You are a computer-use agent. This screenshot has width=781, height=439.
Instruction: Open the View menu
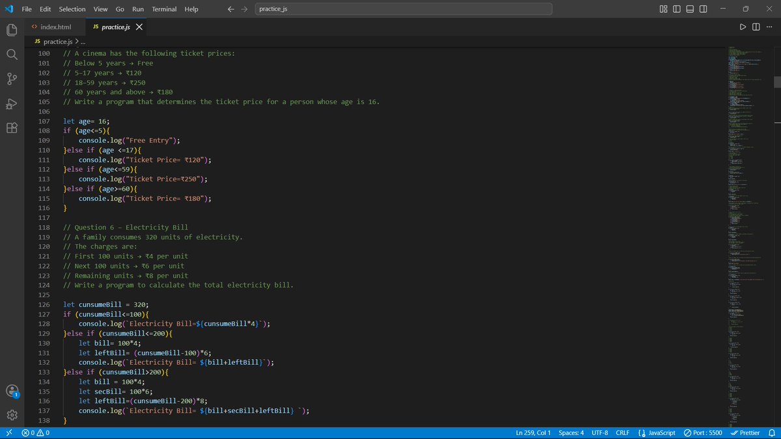100,9
